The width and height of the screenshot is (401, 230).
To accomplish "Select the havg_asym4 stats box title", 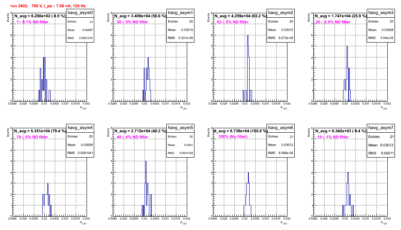I will point(80,128).
